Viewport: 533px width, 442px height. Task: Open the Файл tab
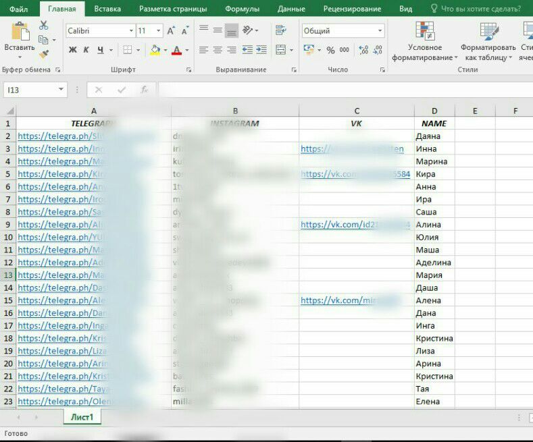point(18,9)
